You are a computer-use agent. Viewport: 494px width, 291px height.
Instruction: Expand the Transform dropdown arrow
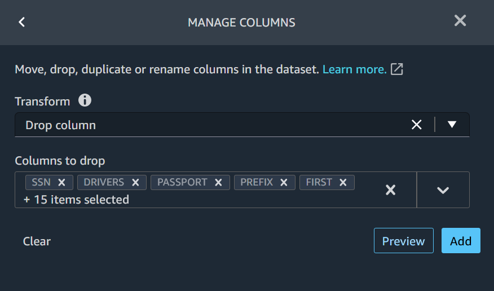pos(452,125)
